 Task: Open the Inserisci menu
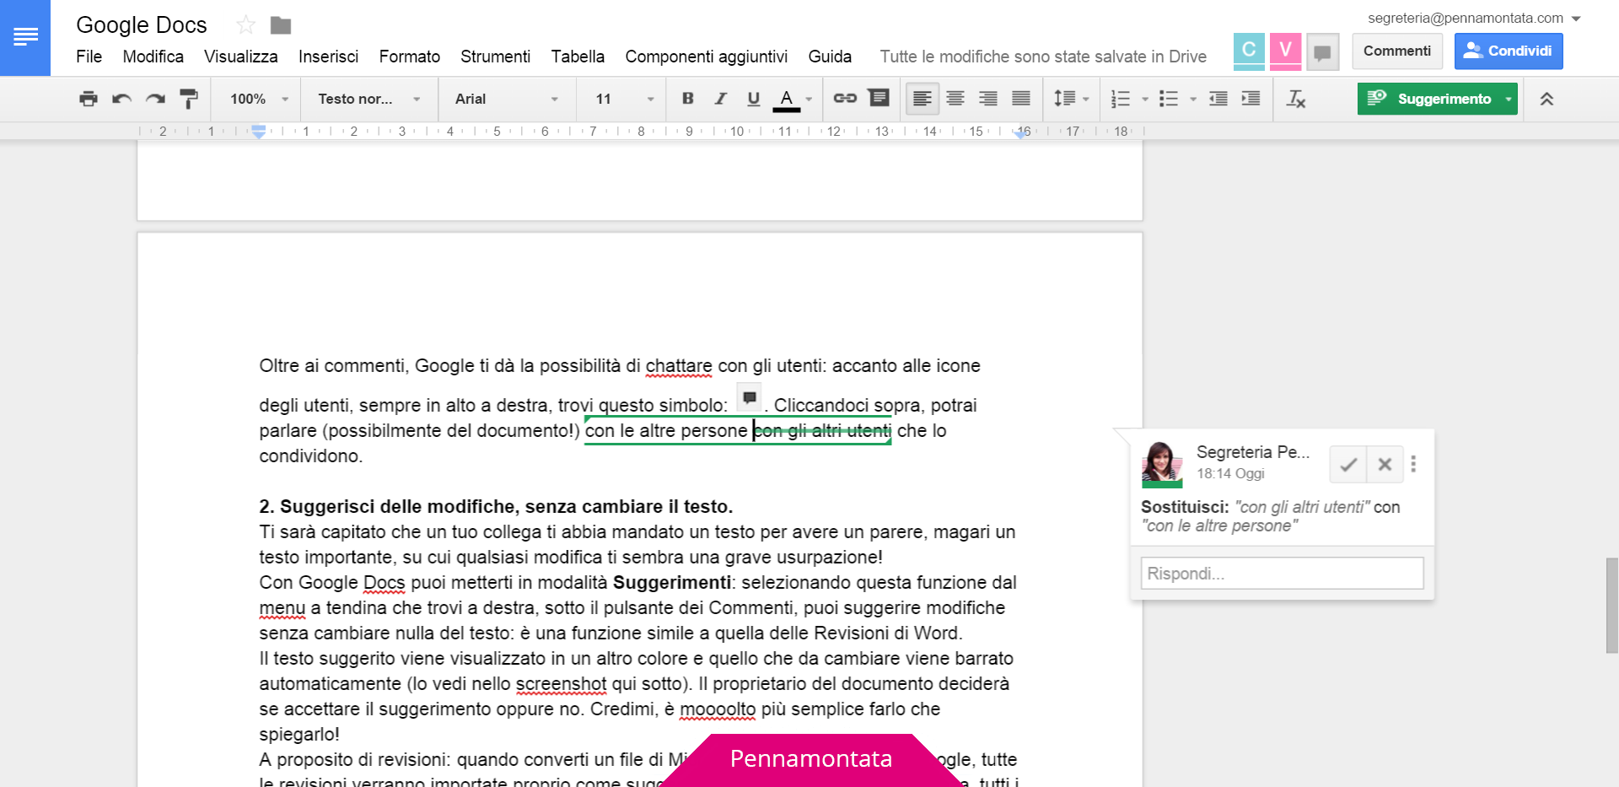(328, 57)
